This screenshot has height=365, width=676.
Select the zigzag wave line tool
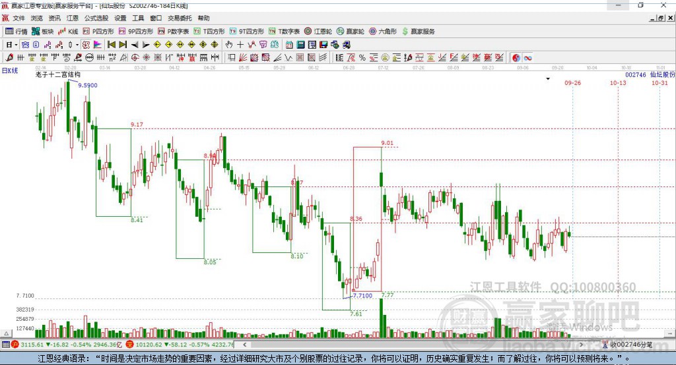[288, 58]
